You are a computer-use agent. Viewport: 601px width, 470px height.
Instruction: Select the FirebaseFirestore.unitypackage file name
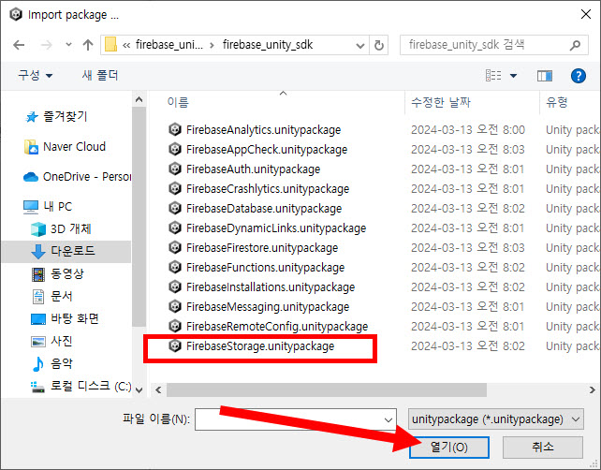[262, 248]
